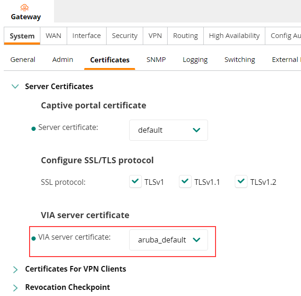The image size is (301, 296).
Task: Select the VPN tab
Action: 155,36
